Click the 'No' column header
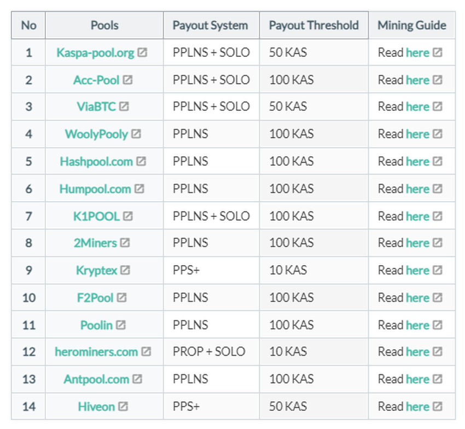465x429 pixels. click(28, 25)
